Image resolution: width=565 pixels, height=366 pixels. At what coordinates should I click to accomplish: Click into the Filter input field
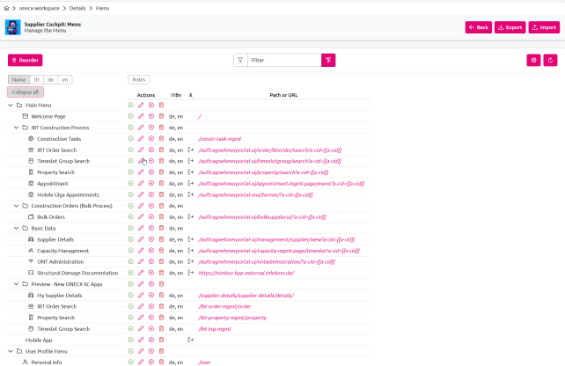282,61
